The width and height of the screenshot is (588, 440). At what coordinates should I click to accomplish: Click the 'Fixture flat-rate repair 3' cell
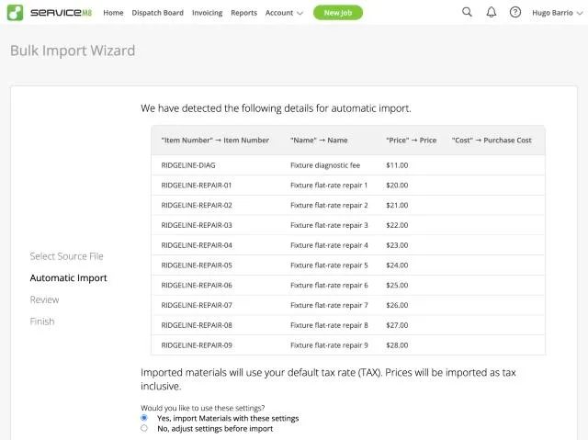click(329, 225)
